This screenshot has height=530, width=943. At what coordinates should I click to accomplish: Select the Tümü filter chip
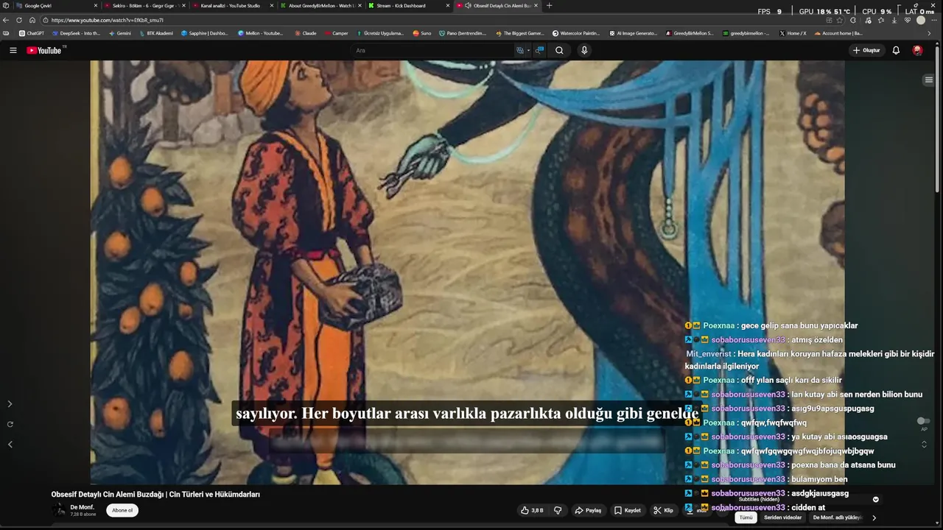(x=746, y=517)
